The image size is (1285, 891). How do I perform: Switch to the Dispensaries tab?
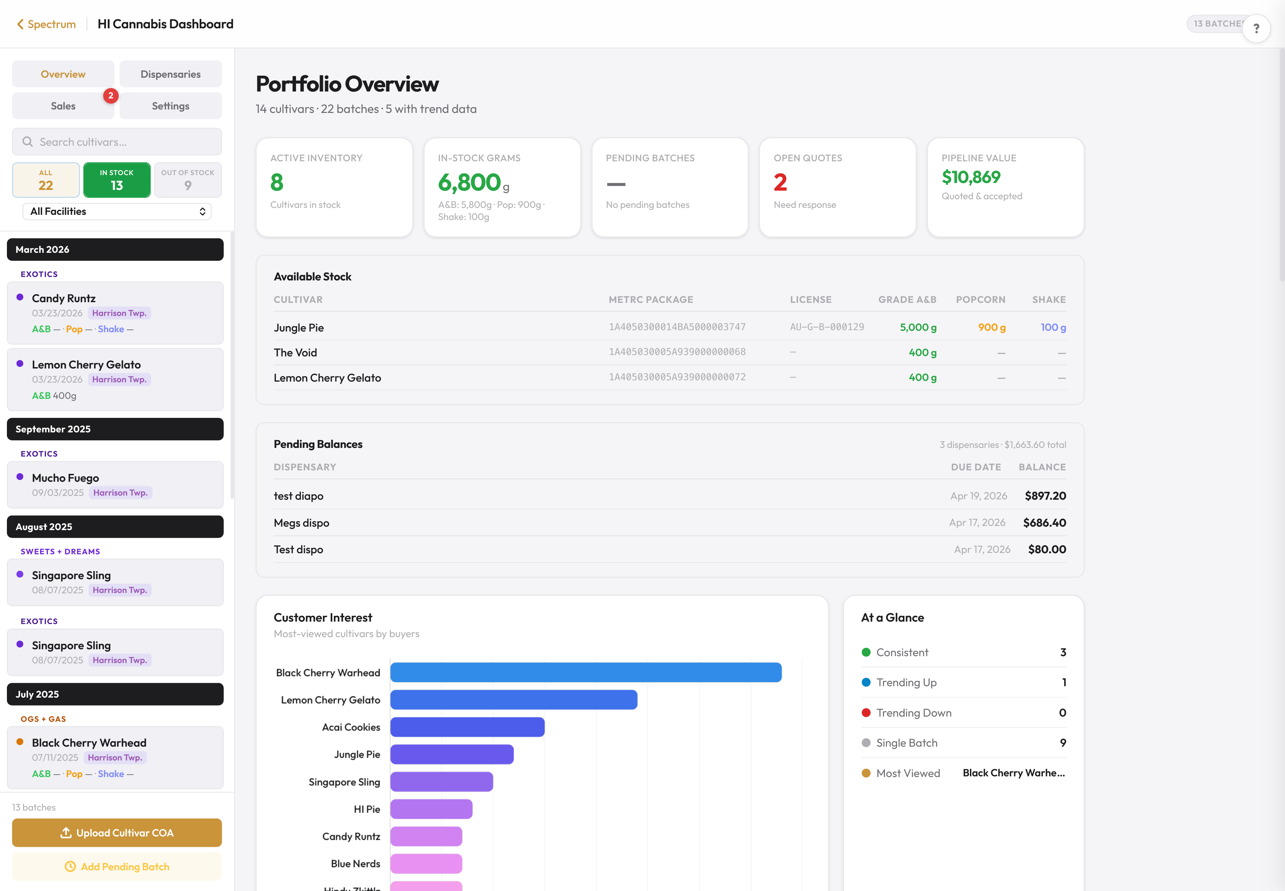170,73
